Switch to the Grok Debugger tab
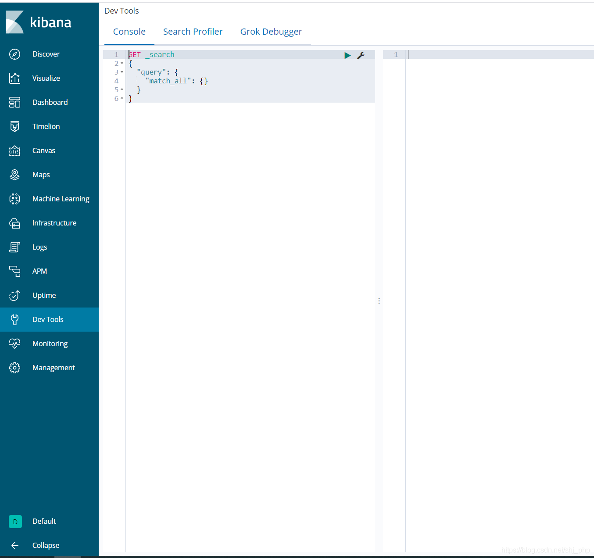 tap(271, 32)
